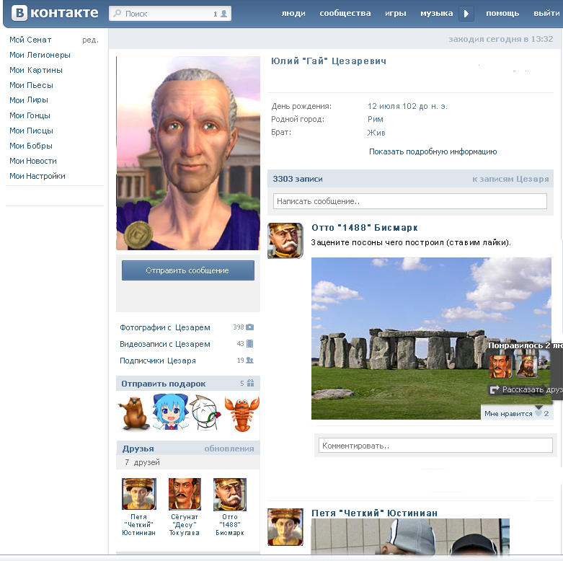Viewport: 563px width, 561px height.
Task: Click Shogun Tokugawa's friend avatar
Action: [185, 494]
